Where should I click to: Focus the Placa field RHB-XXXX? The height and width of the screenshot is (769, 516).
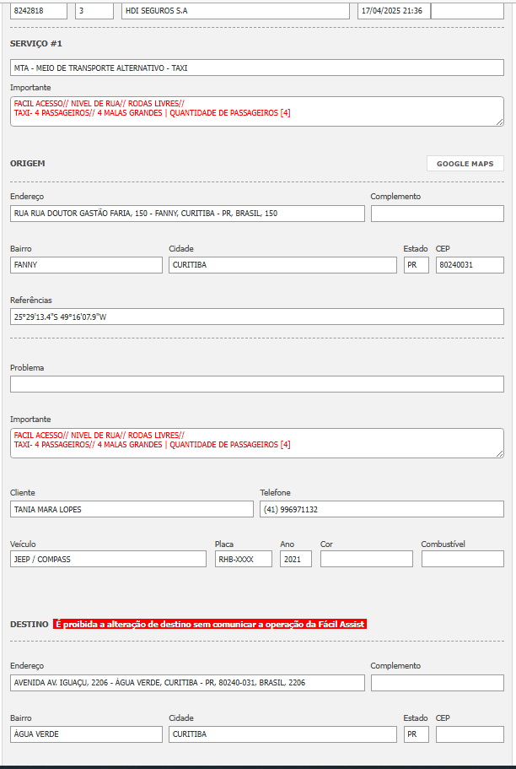(243, 559)
